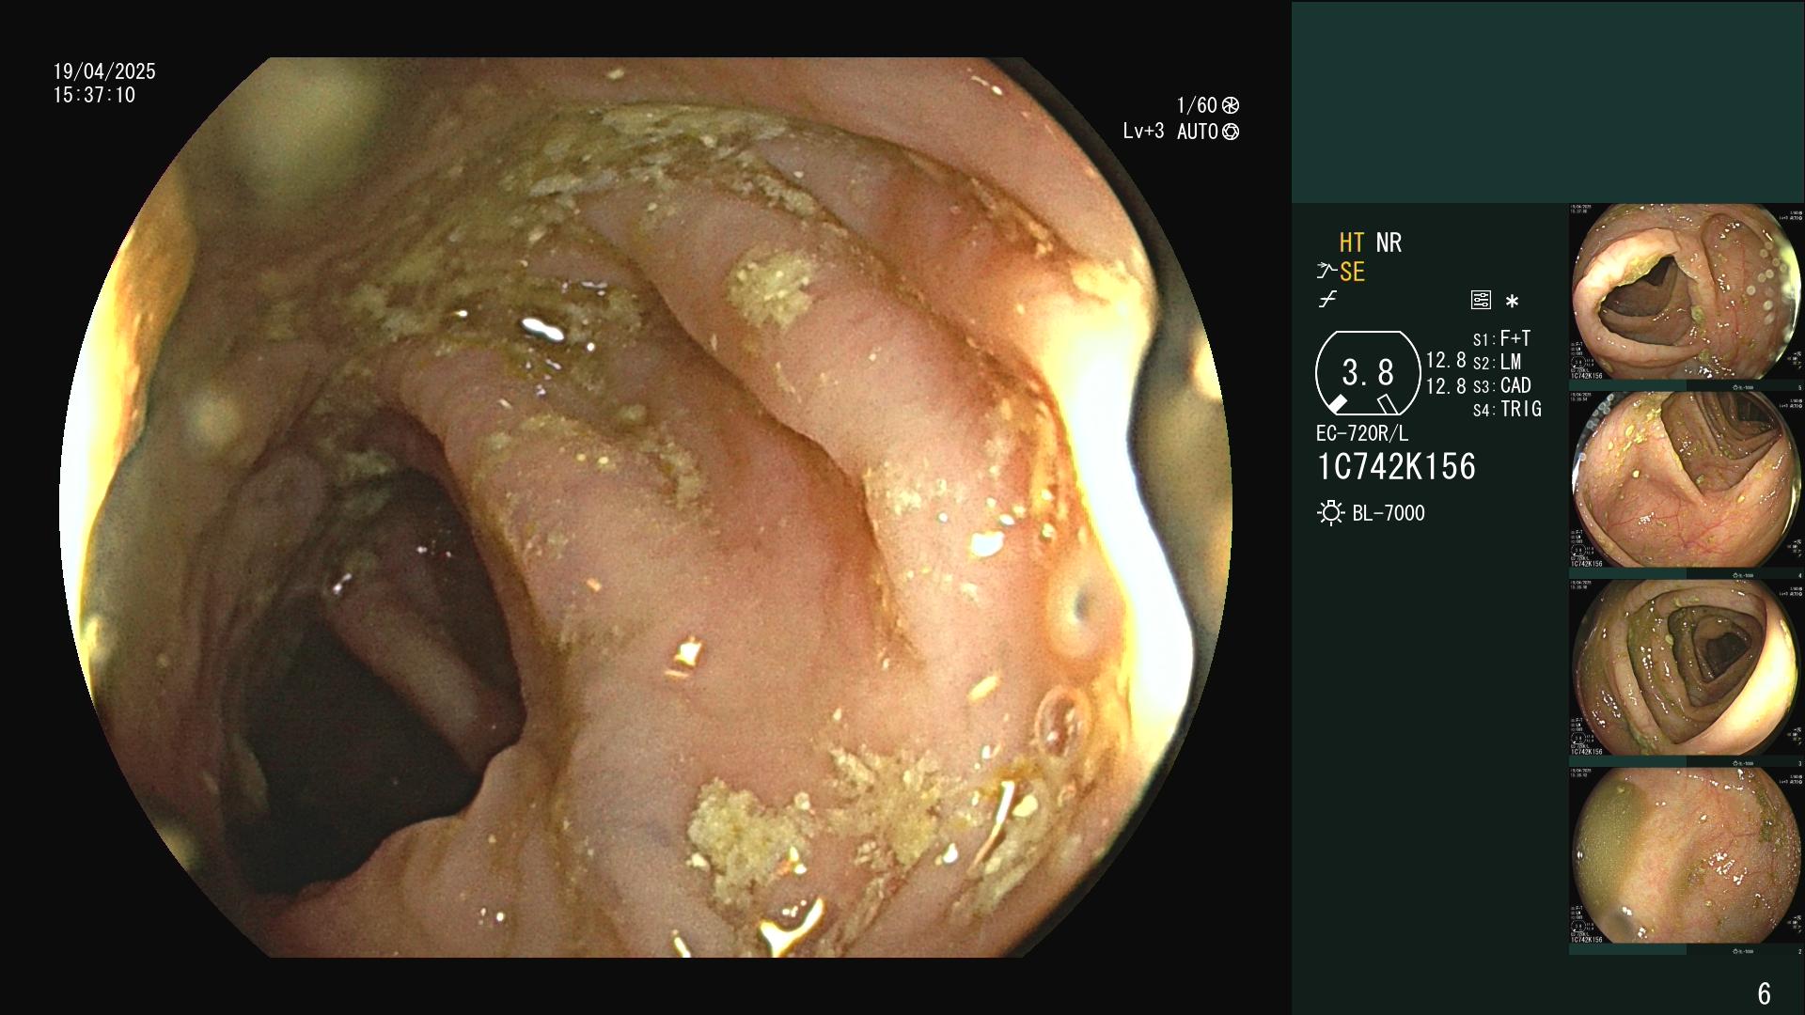Click the 1/60 shutter speed value

[1197, 105]
